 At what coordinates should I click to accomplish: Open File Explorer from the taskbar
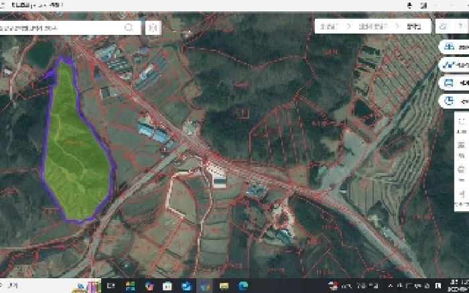[224, 286]
